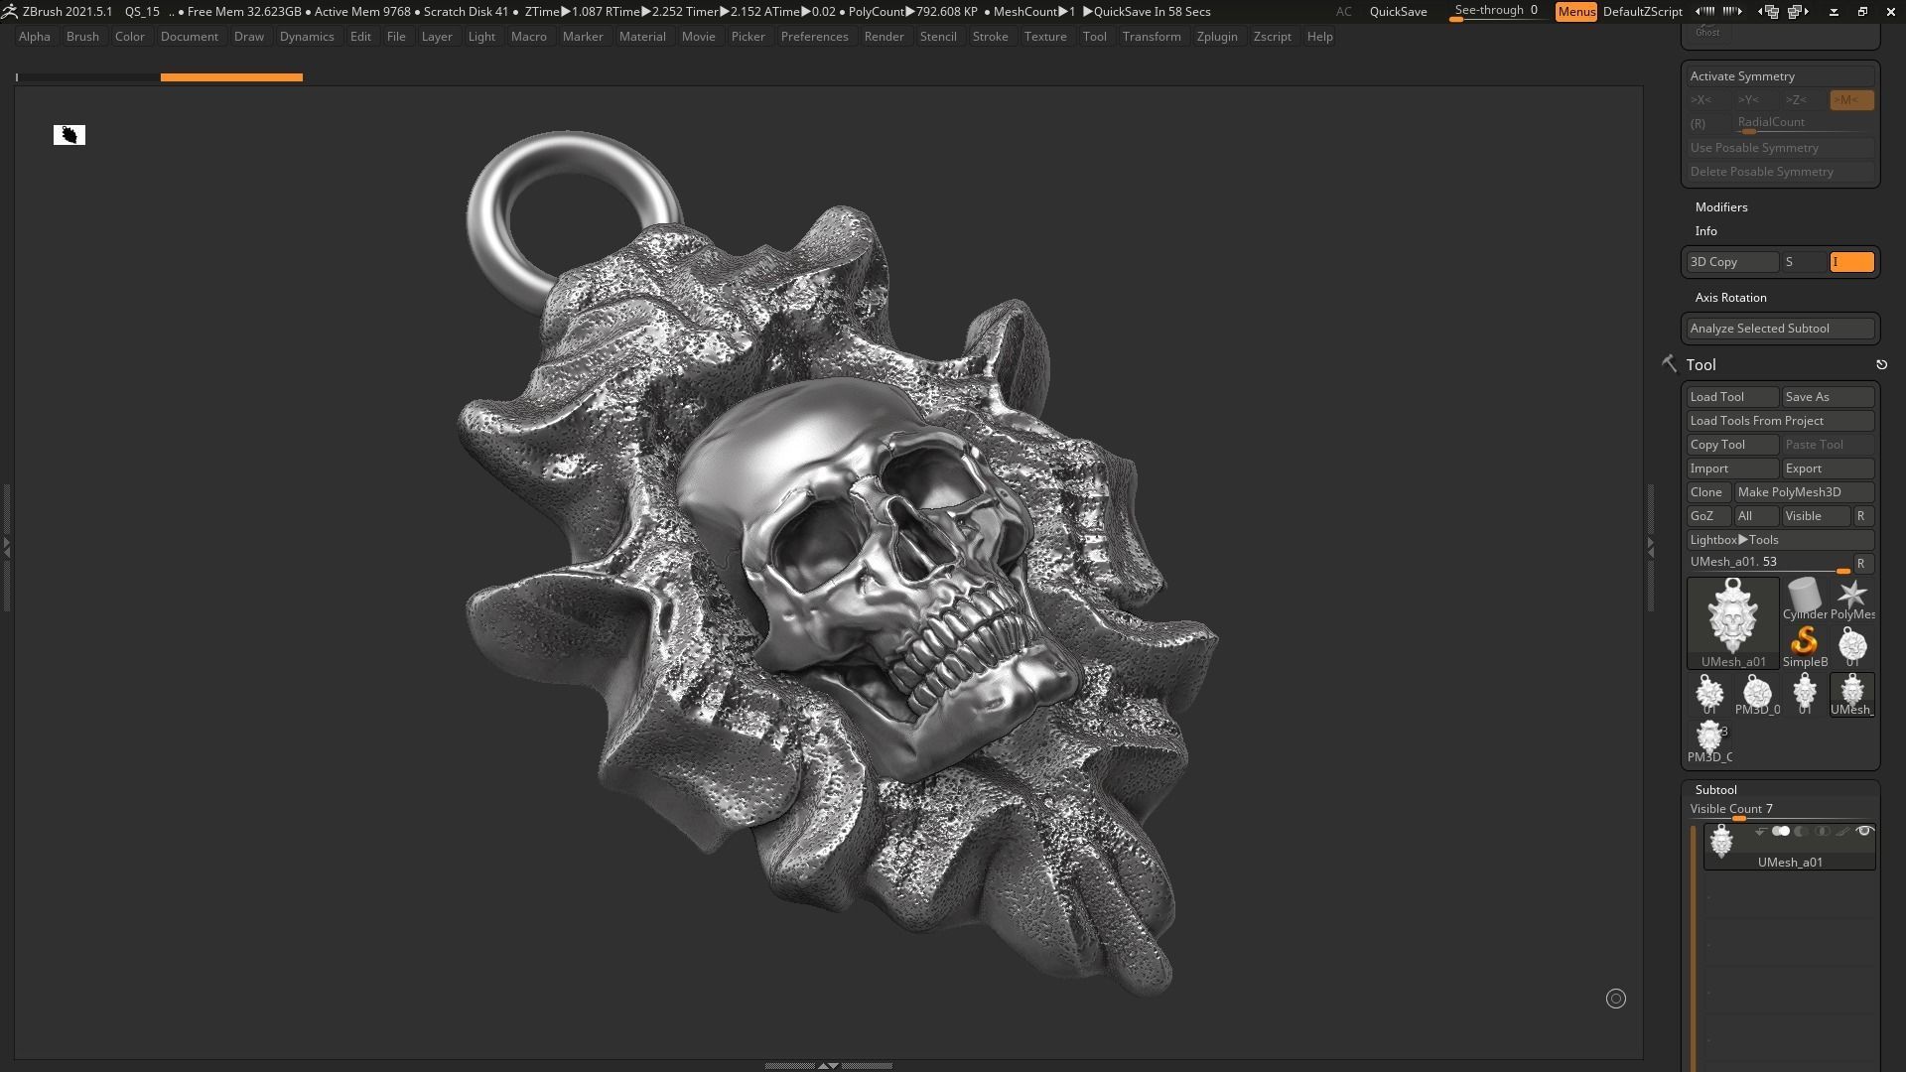Image resolution: width=1906 pixels, height=1072 pixels.
Task: Select the large UMesh_a01 tool thumbnail
Action: click(x=1733, y=623)
